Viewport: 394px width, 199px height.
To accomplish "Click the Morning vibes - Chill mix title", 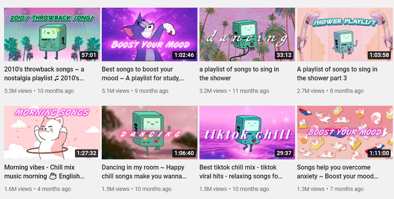I will pyautogui.click(x=44, y=172).
